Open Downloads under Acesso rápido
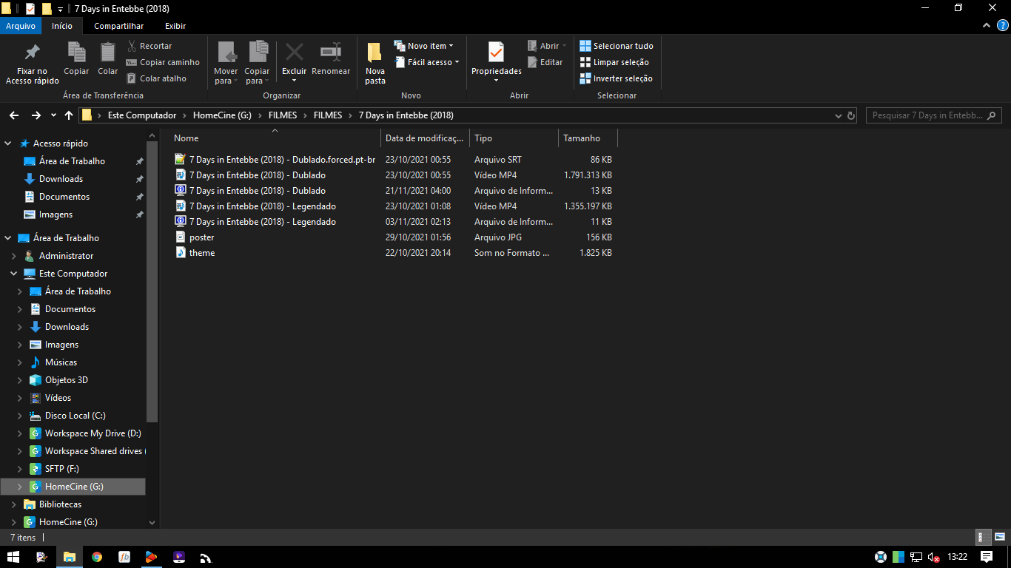1011x568 pixels. [61, 179]
